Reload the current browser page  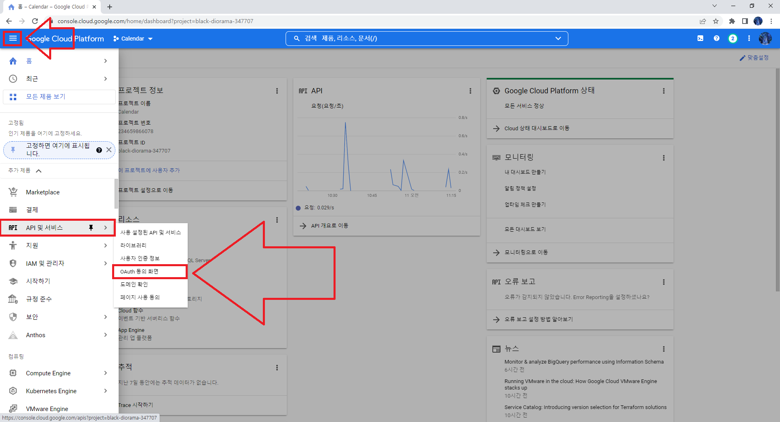point(35,21)
